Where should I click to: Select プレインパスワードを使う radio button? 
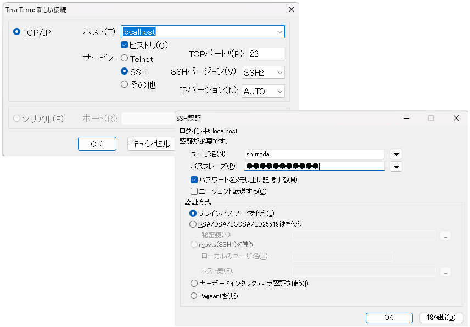click(x=193, y=213)
